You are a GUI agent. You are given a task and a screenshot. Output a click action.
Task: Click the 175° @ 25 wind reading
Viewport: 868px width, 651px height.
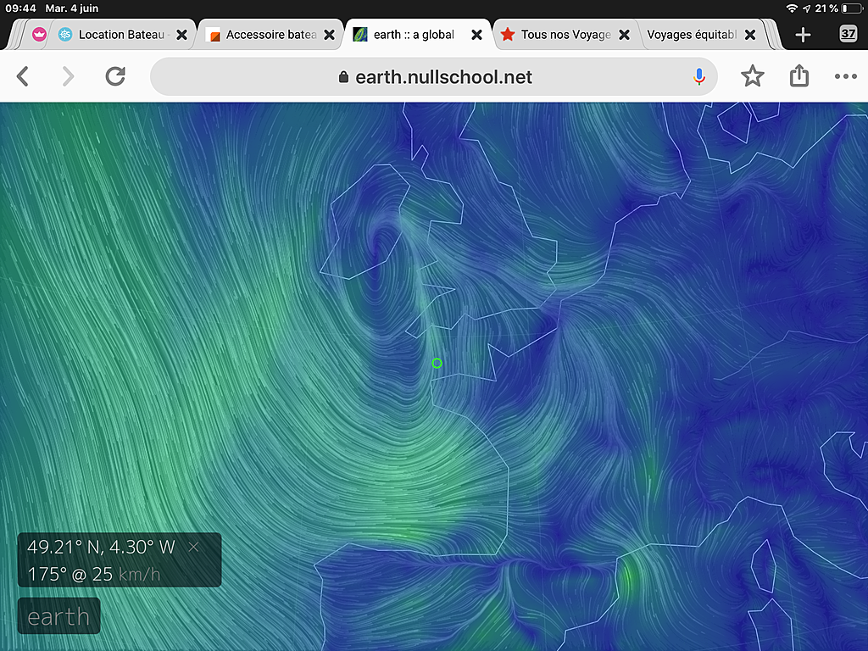pyautogui.click(x=70, y=574)
